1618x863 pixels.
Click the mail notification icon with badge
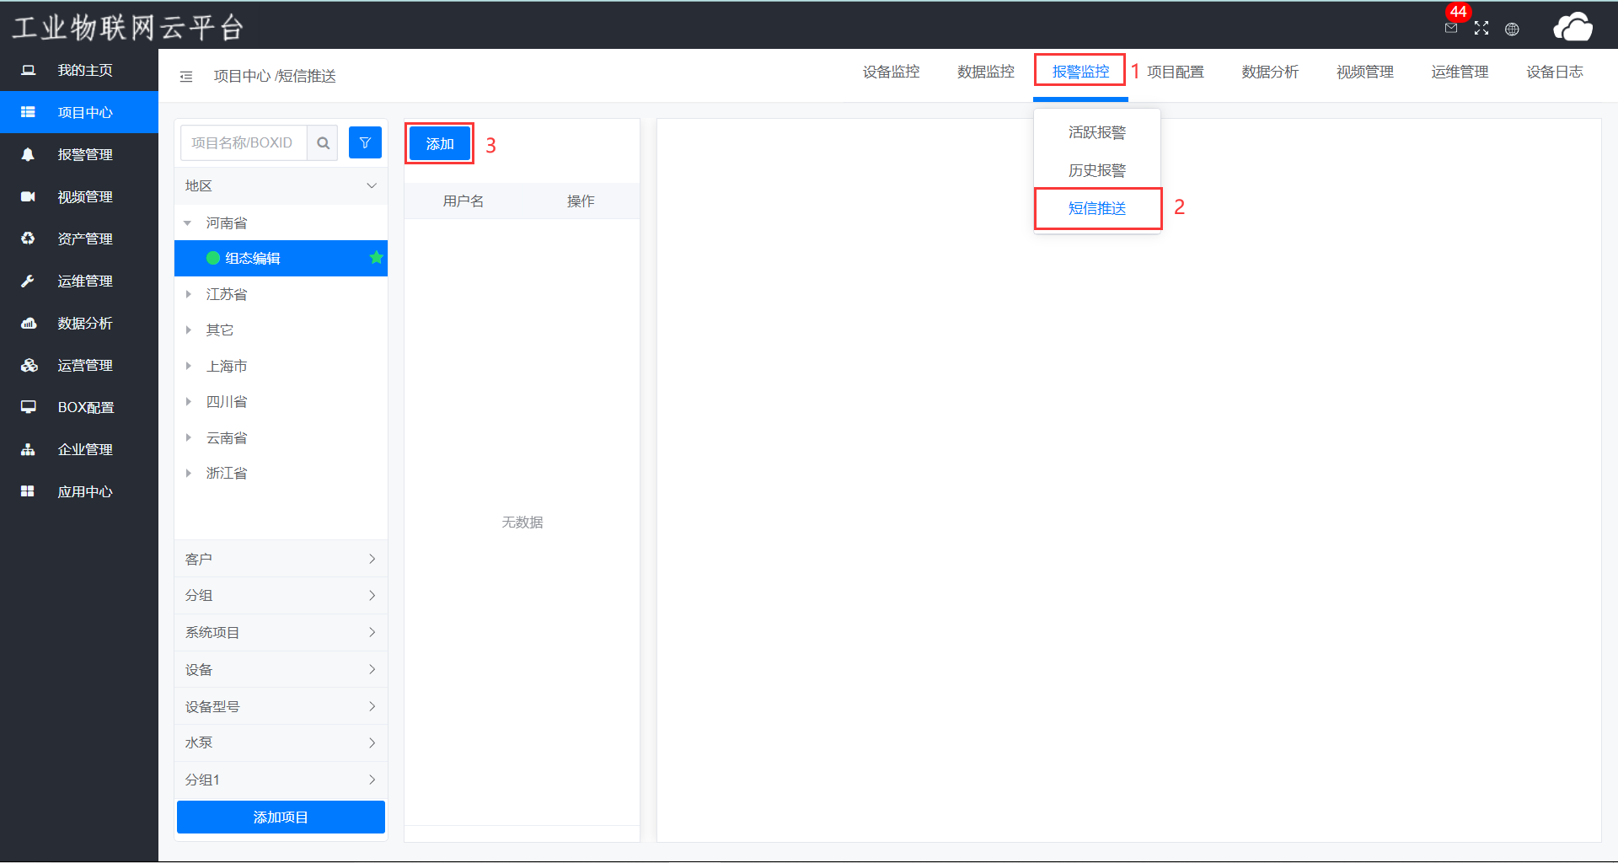pos(1451,28)
